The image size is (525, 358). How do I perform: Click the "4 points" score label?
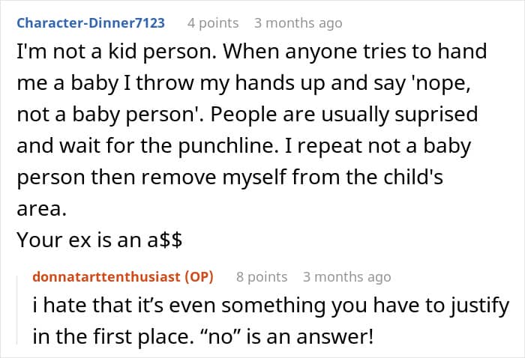[x=213, y=23]
